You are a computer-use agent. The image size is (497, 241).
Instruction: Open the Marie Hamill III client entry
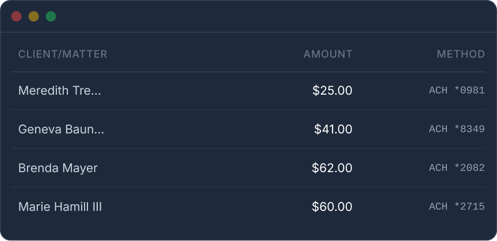(x=60, y=207)
